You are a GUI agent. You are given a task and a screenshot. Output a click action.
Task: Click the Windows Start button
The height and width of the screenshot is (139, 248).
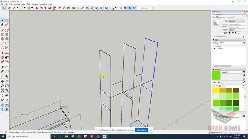click(x=3, y=136)
